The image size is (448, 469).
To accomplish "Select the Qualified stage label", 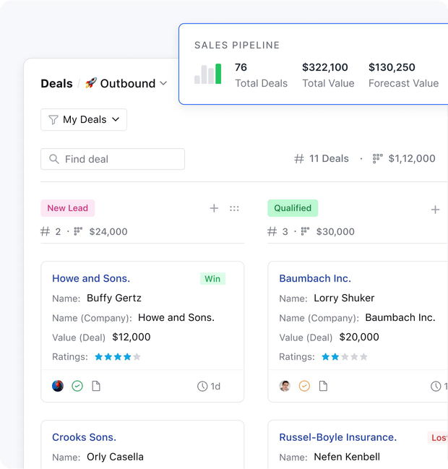I will 293,208.
